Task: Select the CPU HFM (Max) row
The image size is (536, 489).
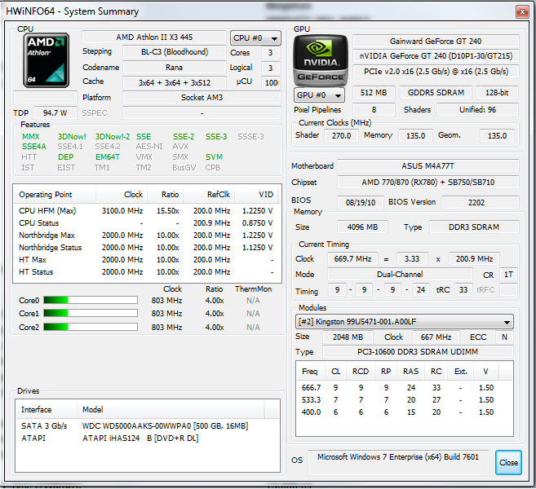Action: point(147,211)
